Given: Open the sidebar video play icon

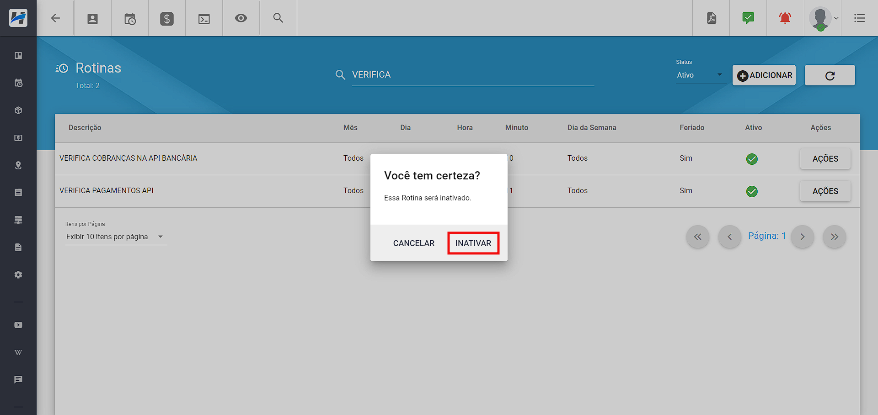Looking at the screenshot, I should pyautogui.click(x=18, y=325).
